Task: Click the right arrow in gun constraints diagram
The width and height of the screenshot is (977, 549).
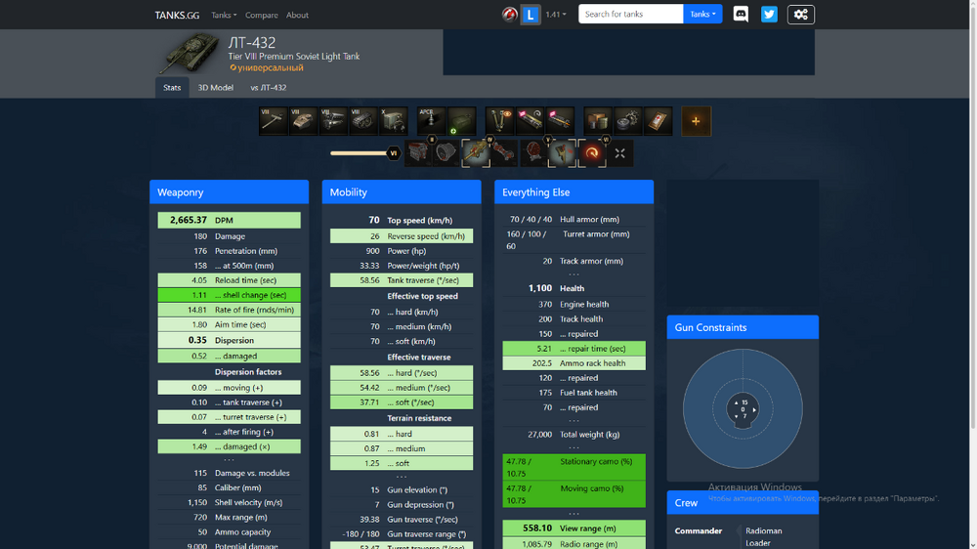Action: (x=754, y=410)
